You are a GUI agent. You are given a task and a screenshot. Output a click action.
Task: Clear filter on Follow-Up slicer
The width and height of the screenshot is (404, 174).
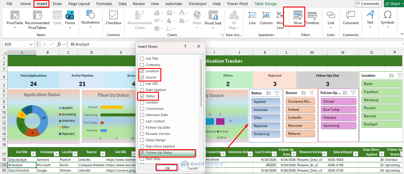point(353,93)
